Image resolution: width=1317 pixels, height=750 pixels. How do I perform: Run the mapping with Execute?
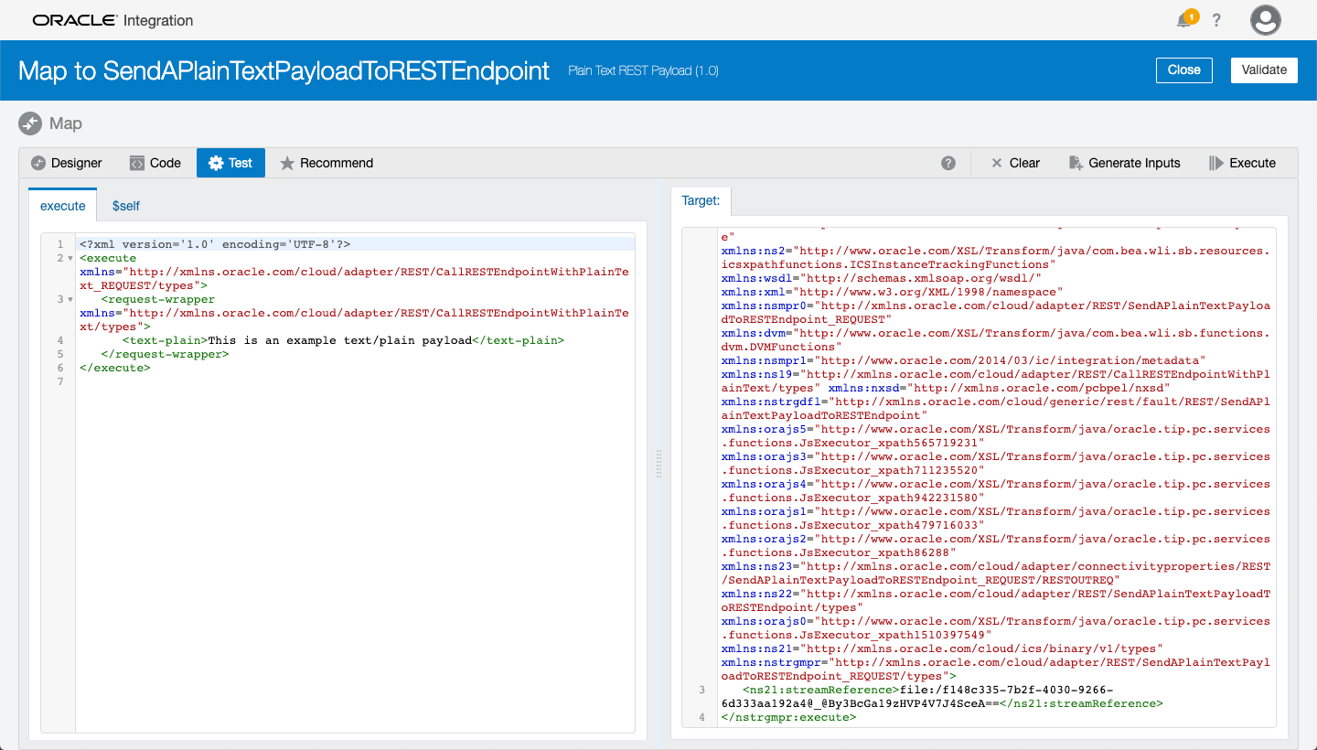[1242, 163]
